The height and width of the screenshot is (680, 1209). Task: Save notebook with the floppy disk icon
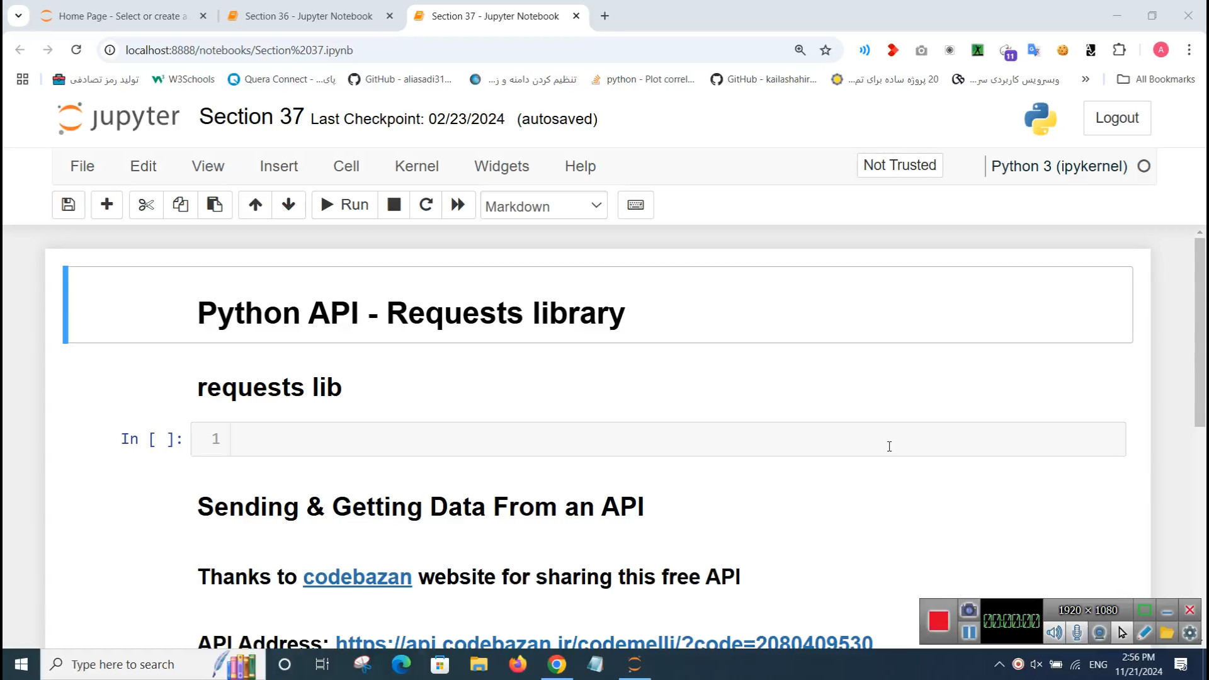[x=68, y=205]
